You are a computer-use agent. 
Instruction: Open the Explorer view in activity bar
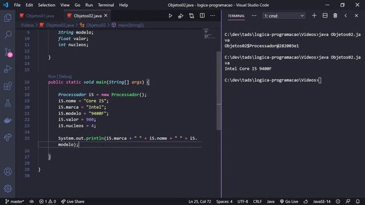click(x=7, y=18)
